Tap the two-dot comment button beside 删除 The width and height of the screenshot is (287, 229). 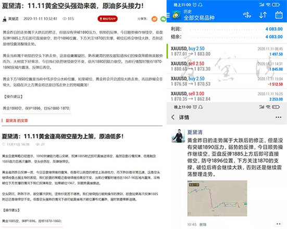(278, 224)
